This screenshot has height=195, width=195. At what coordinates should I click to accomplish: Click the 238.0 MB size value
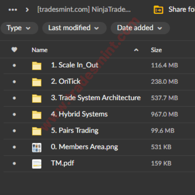pyautogui.click(x=165, y=82)
